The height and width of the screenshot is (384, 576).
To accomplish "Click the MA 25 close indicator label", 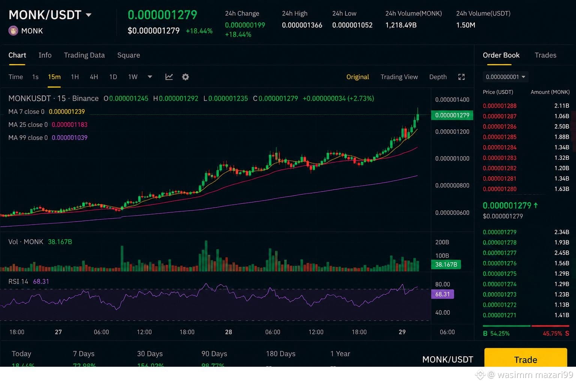I will click(x=28, y=124).
